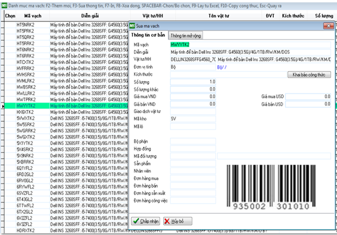This screenshot has height=235, width=337.
Task: Click the Mã đối tượng input field
Action: point(193,156)
